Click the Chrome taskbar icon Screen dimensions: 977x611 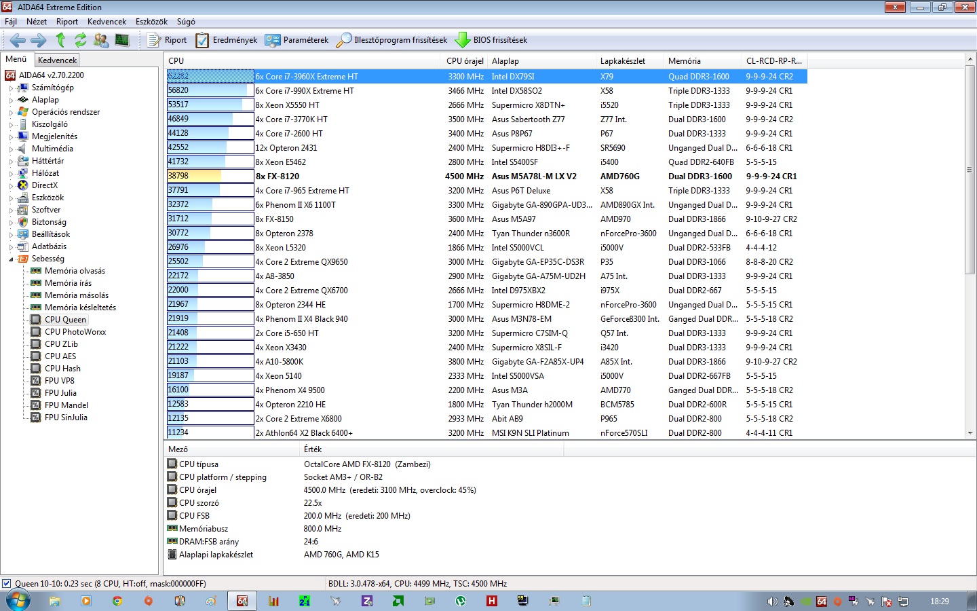117,601
